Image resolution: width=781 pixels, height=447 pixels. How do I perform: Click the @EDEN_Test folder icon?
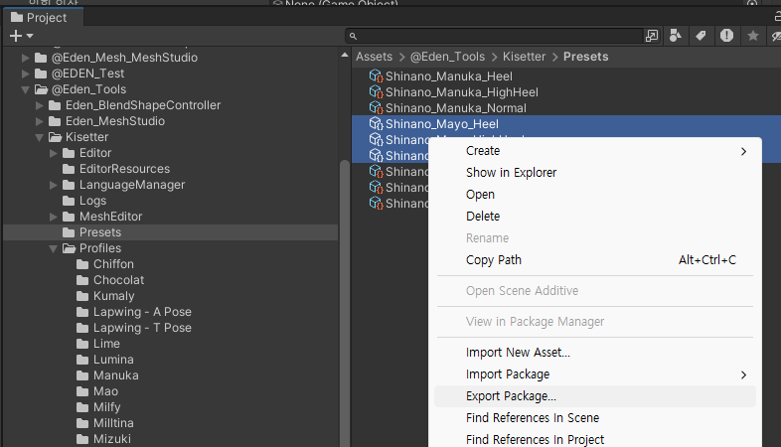(41, 74)
